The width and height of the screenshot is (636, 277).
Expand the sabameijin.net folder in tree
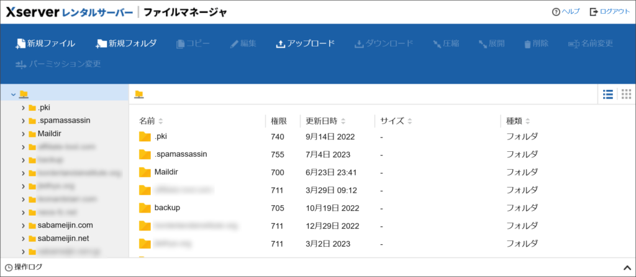23,239
